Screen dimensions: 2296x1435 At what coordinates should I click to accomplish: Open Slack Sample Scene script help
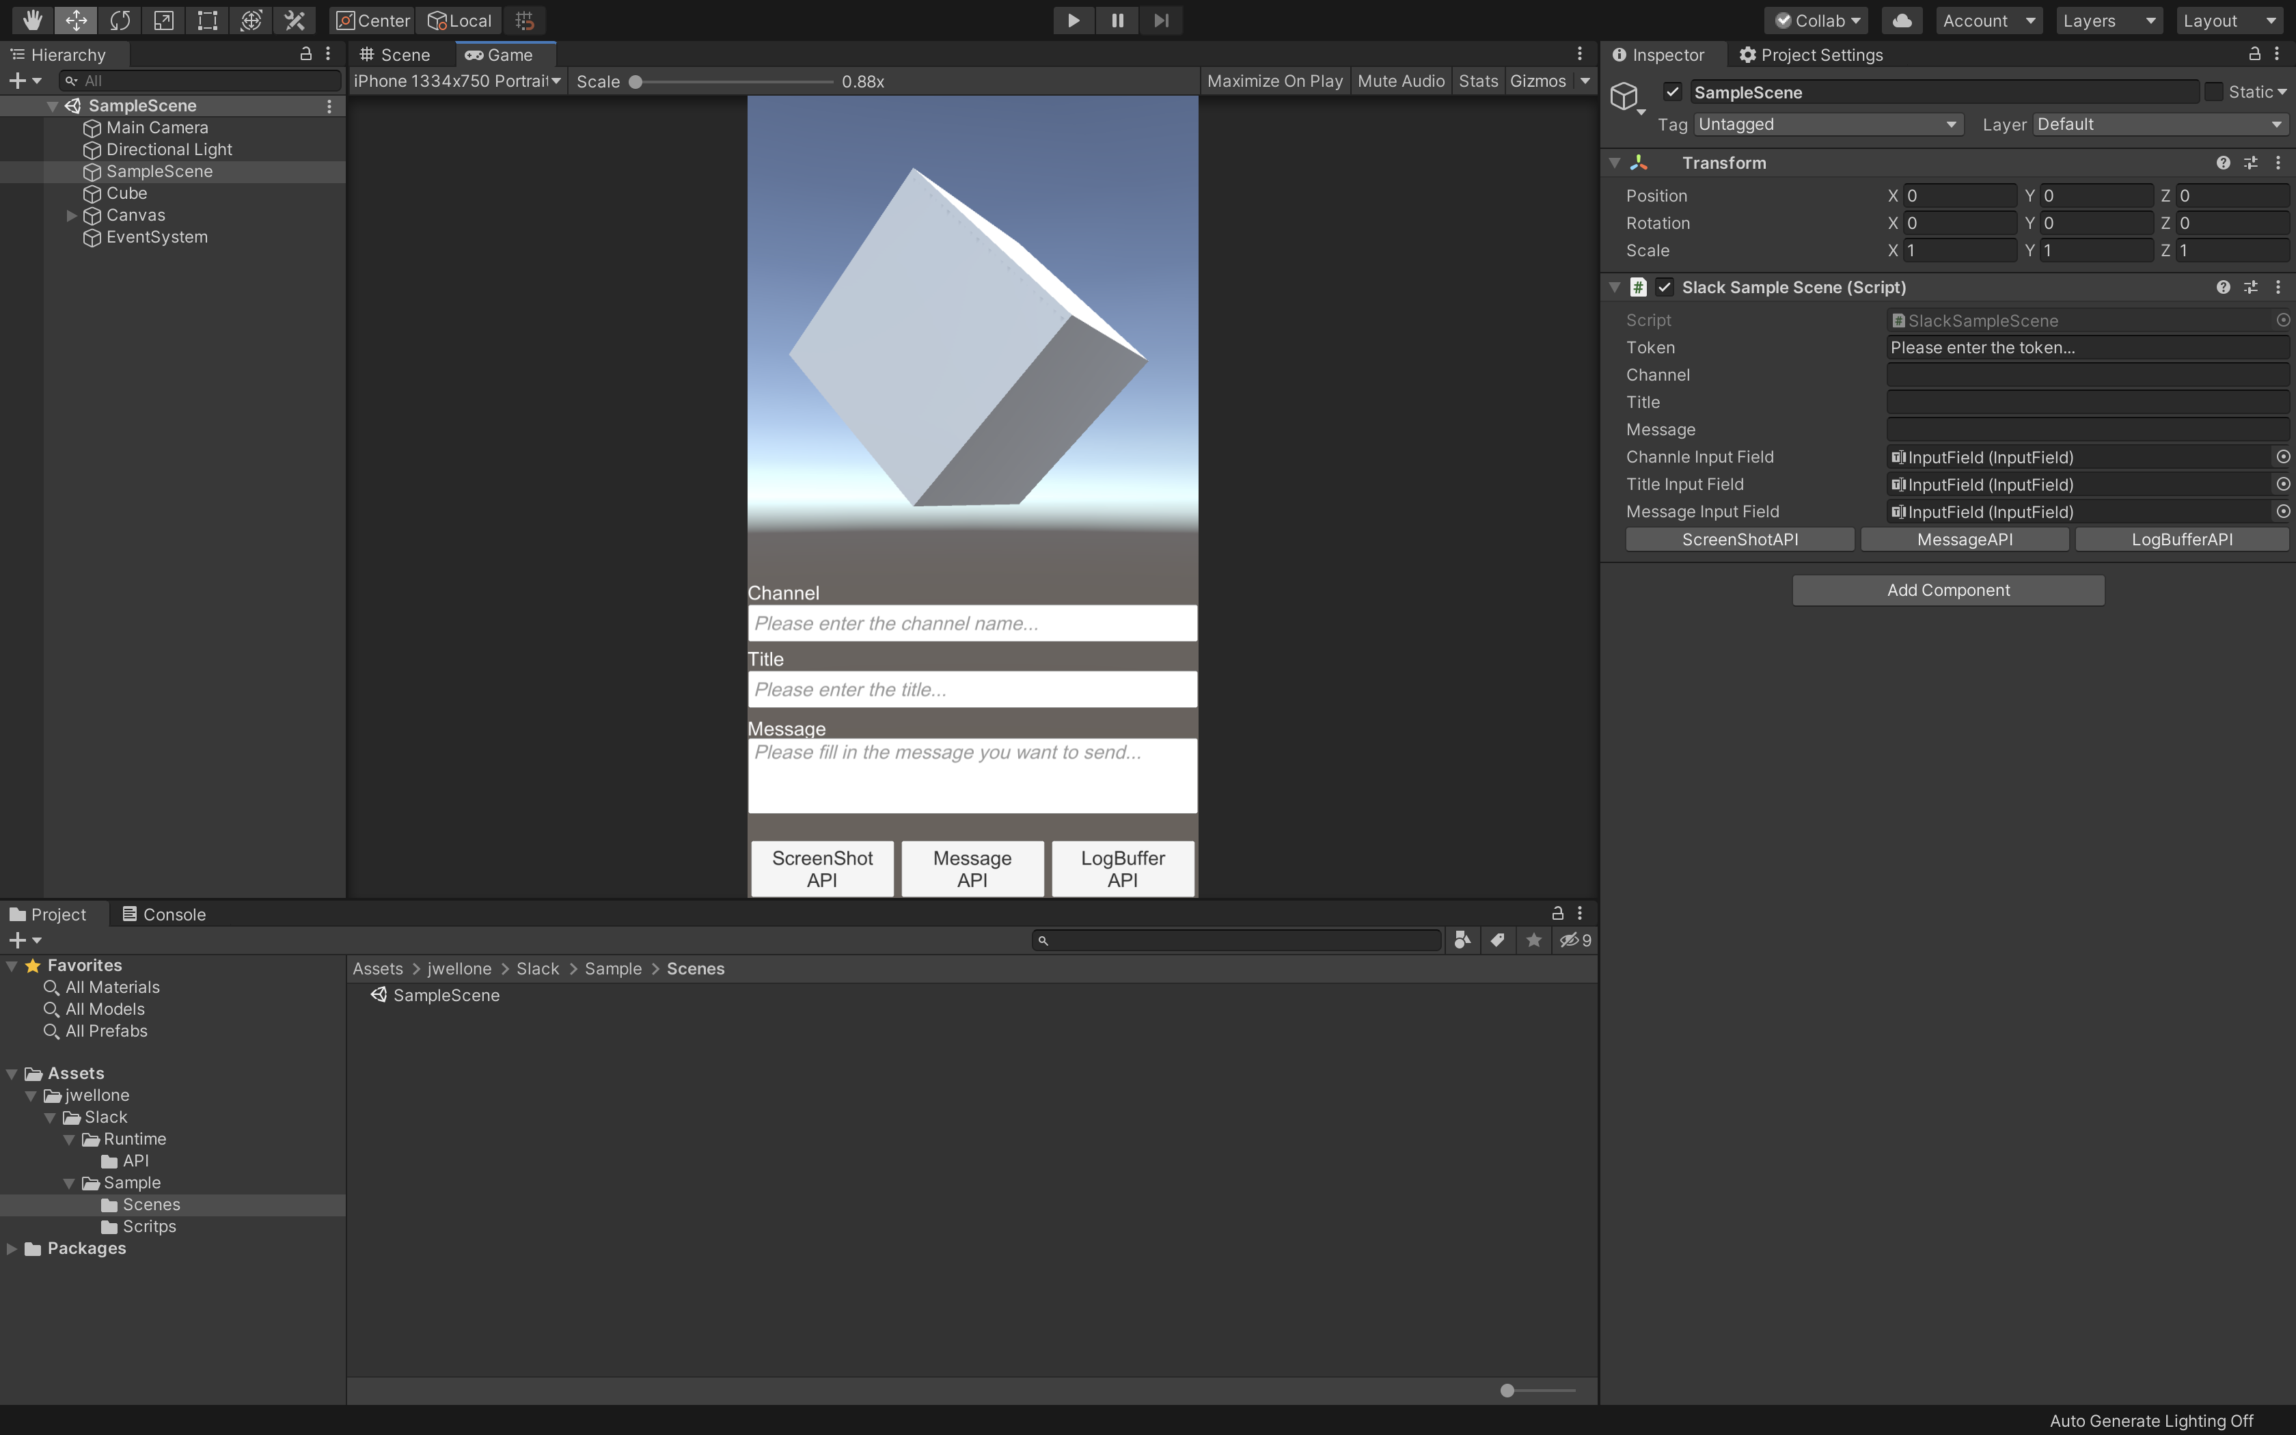pos(2223,286)
